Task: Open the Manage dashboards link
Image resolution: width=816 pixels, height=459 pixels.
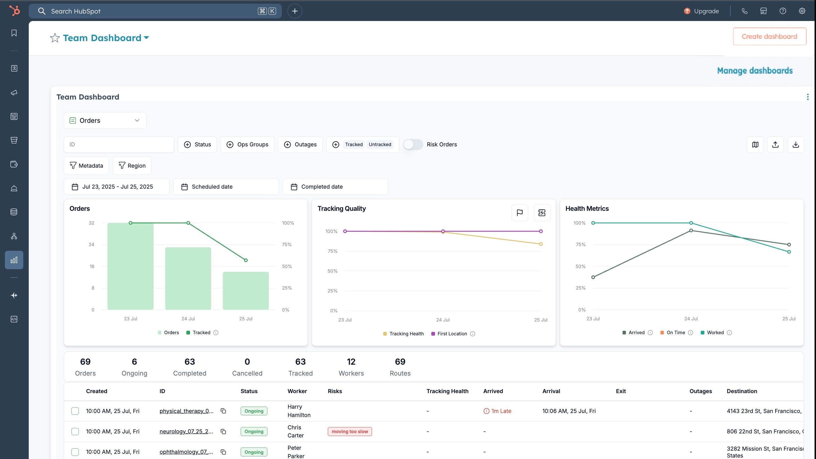Action: [755, 71]
